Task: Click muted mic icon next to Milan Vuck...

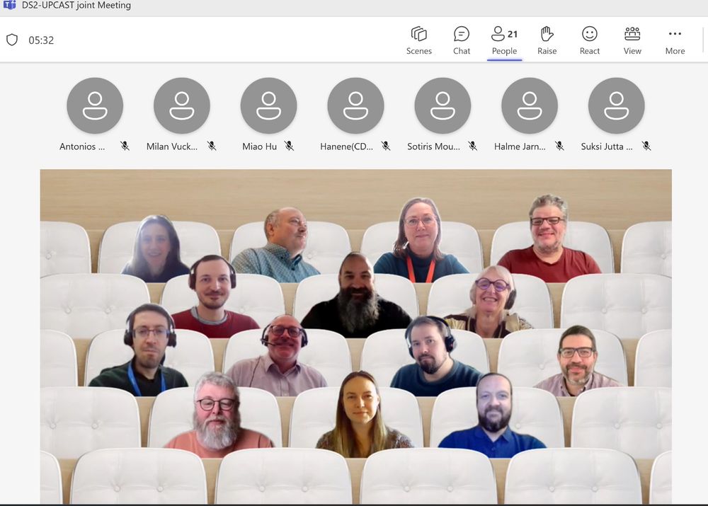Action: [x=212, y=146]
